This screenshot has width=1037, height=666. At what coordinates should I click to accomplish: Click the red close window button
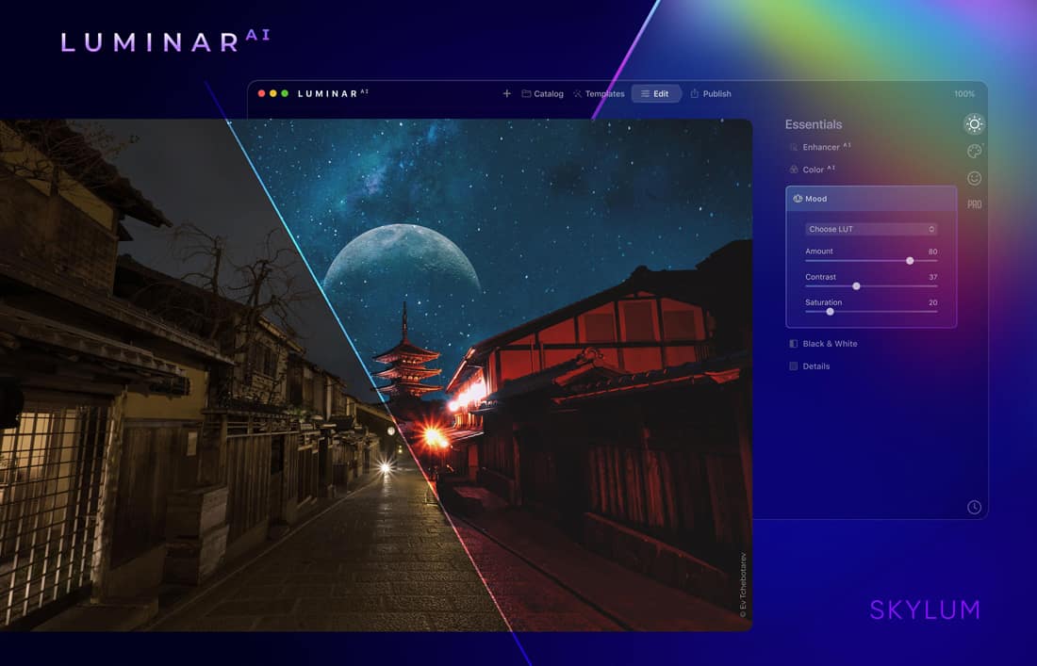(x=261, y=94)
